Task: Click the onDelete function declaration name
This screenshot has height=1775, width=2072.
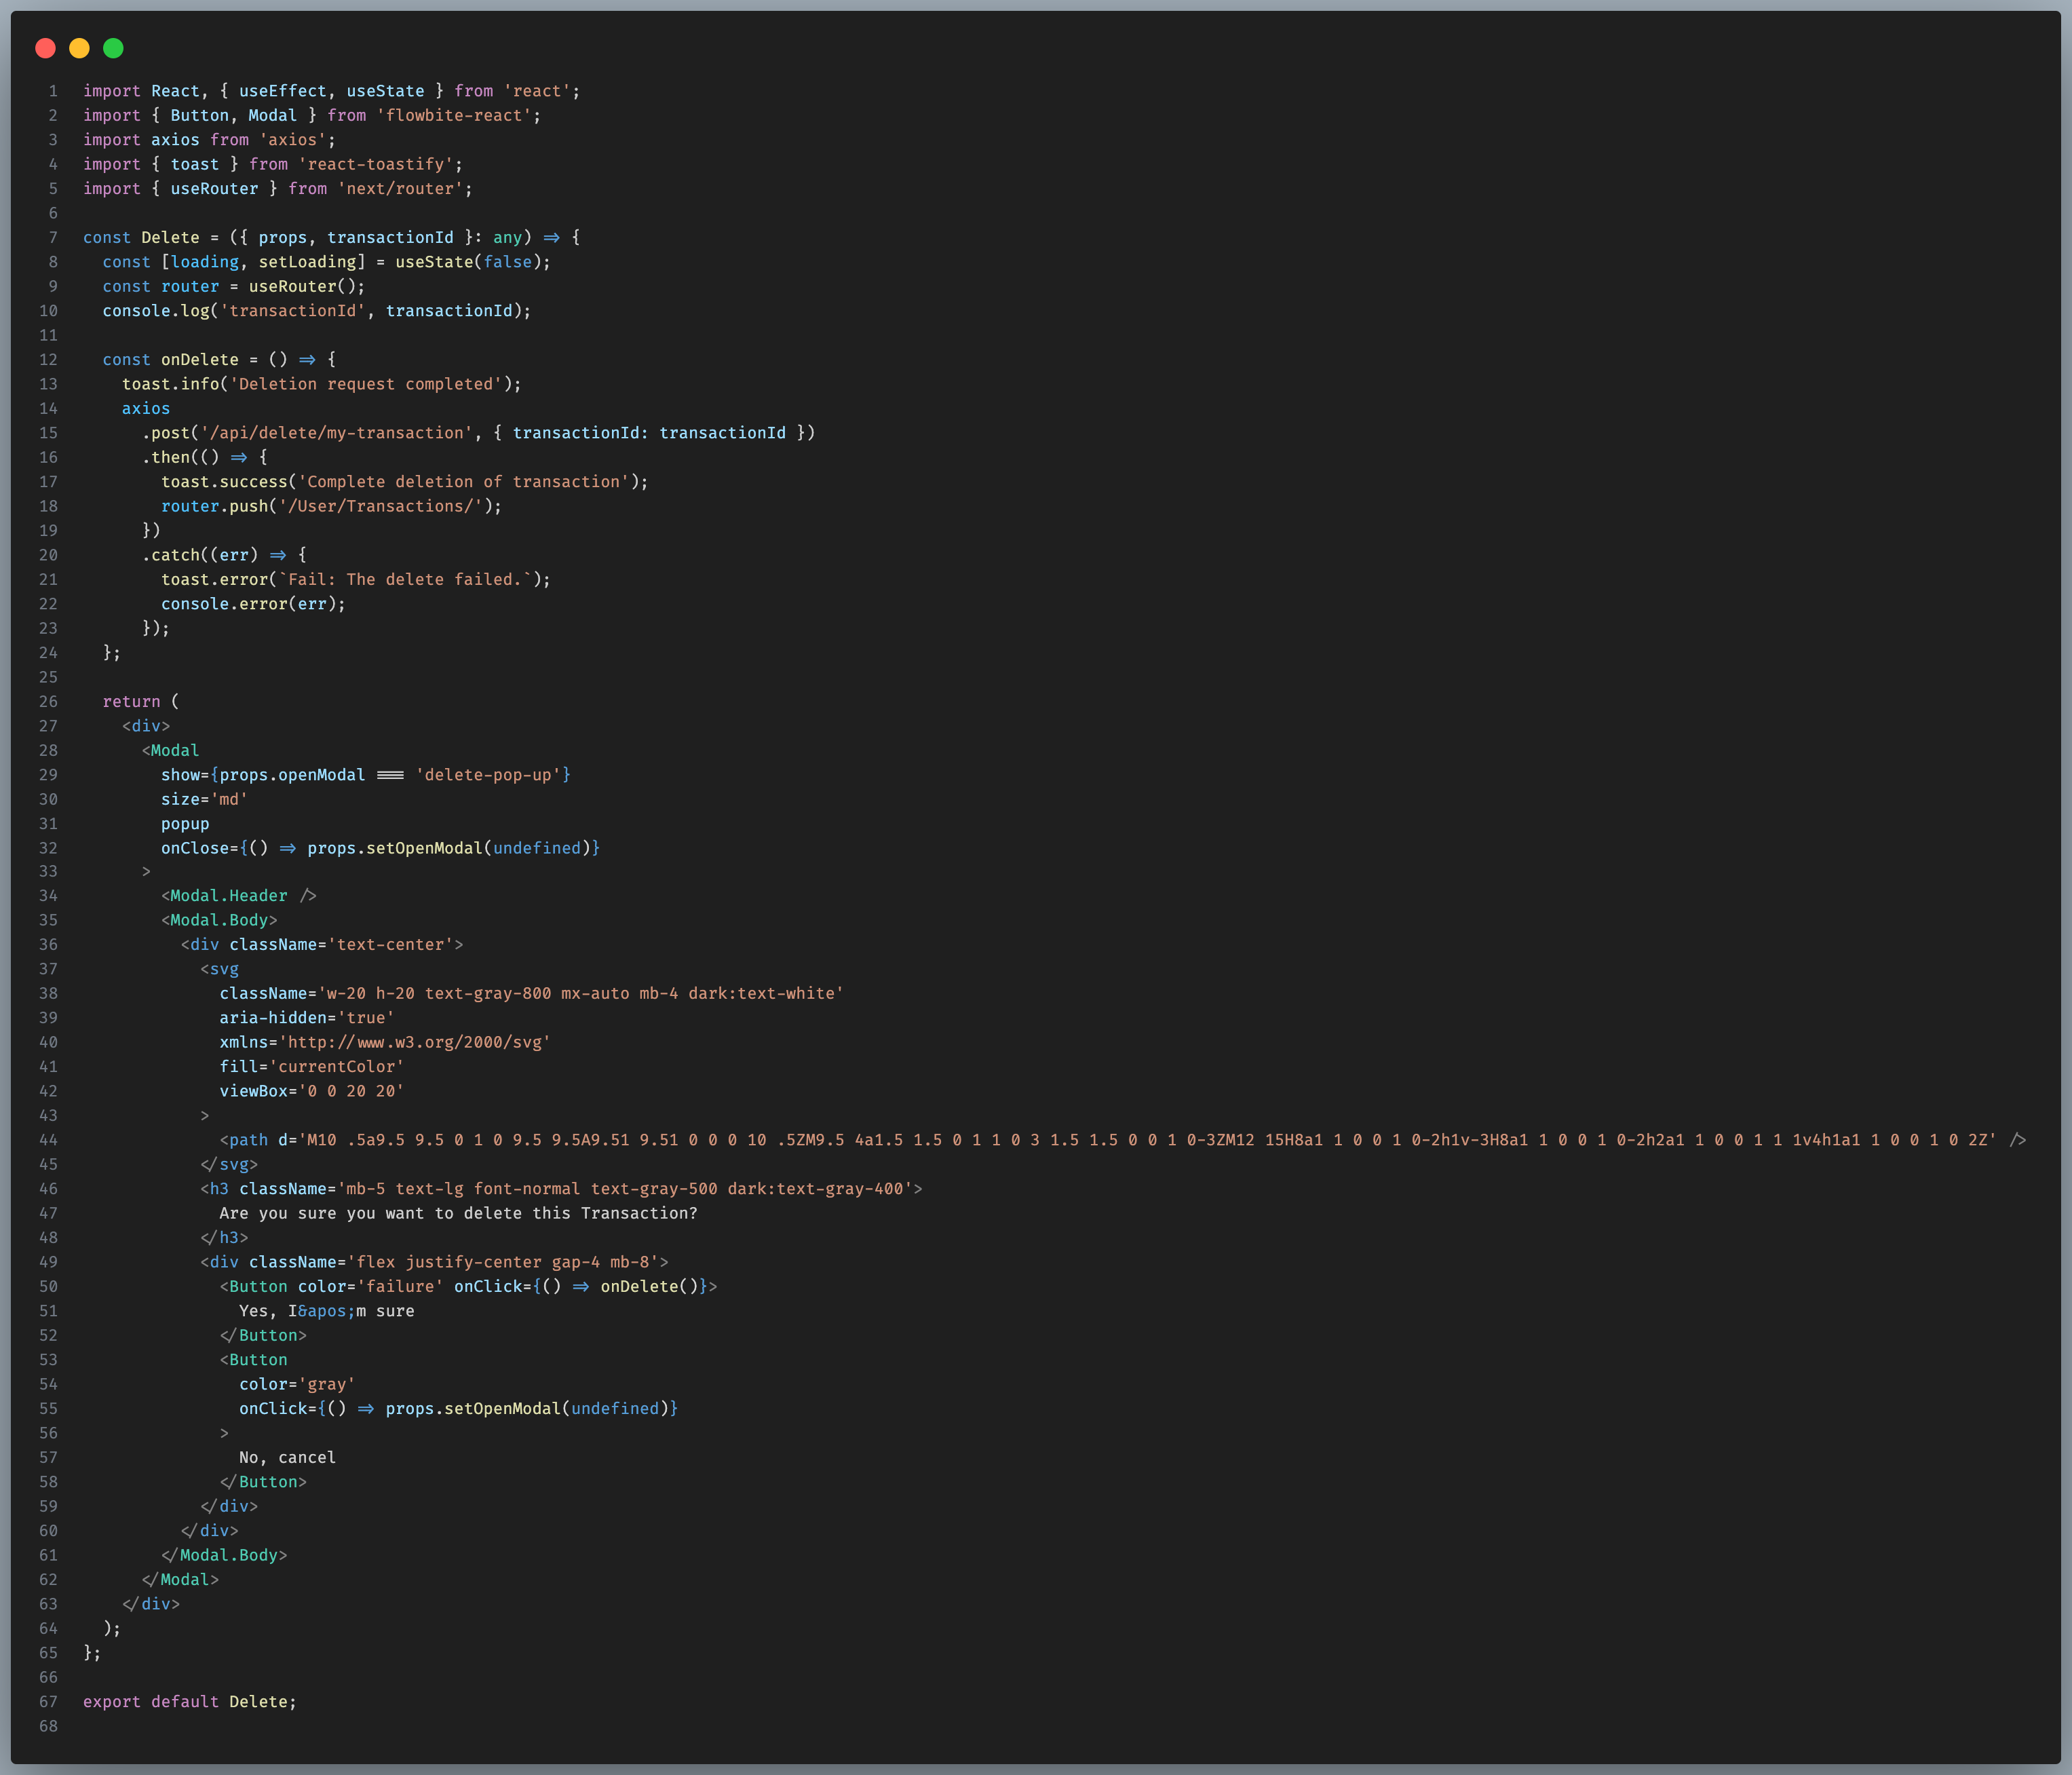Action: pyautogui.click(x=199, y=360)
